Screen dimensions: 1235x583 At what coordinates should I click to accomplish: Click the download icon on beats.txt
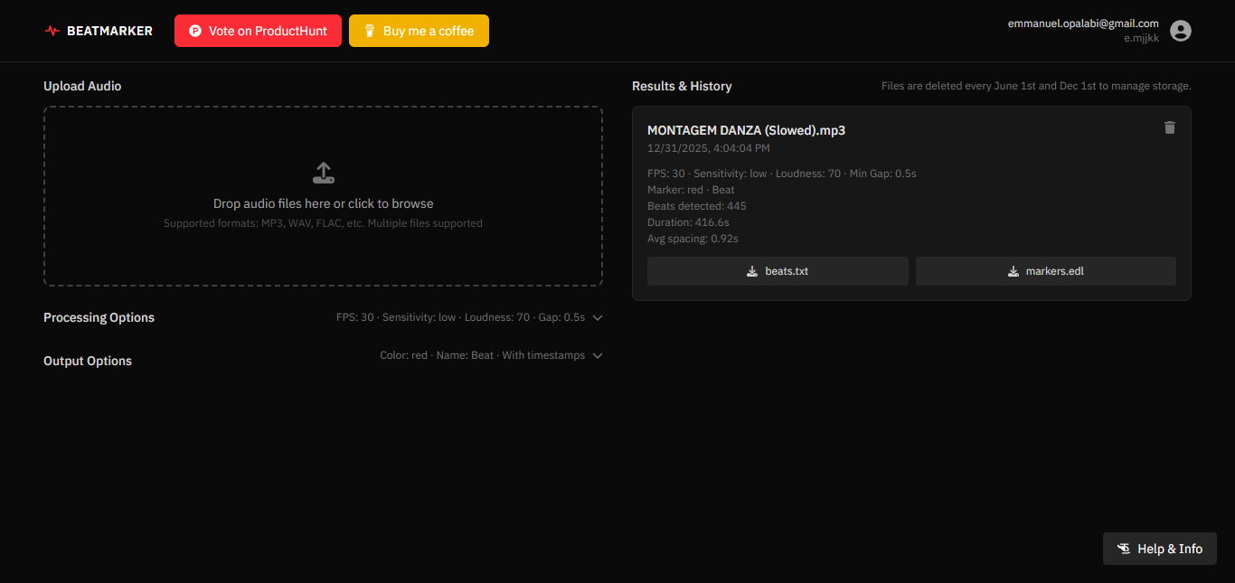coord(750,270)
